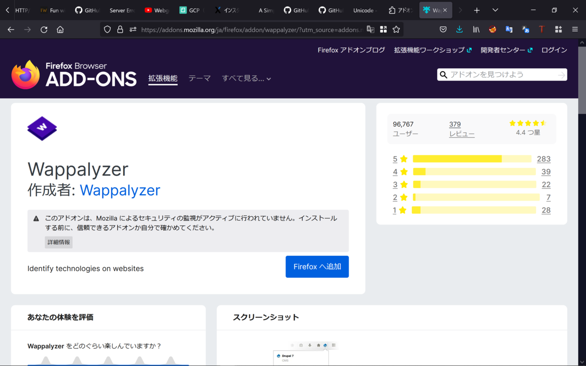Switch to the Server Error tab
Viewport: 586px width, 366px height.
pos(121,10)
